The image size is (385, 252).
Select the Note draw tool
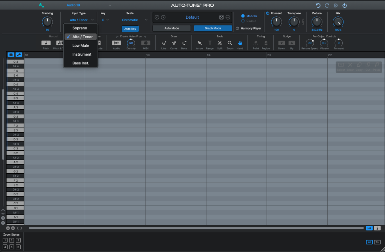pyautogui.click(x=184, y=43)
